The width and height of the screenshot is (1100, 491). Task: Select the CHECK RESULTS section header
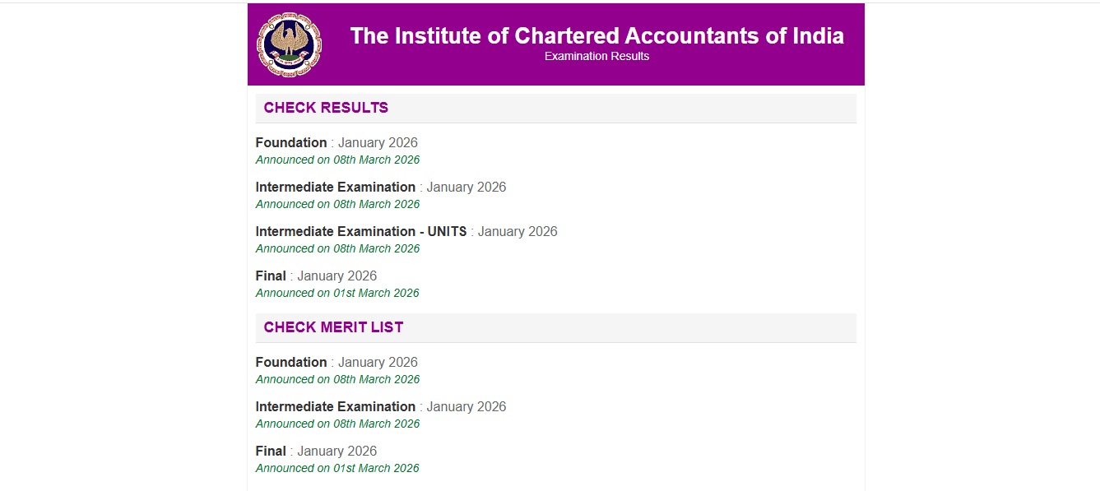point(326,108)
